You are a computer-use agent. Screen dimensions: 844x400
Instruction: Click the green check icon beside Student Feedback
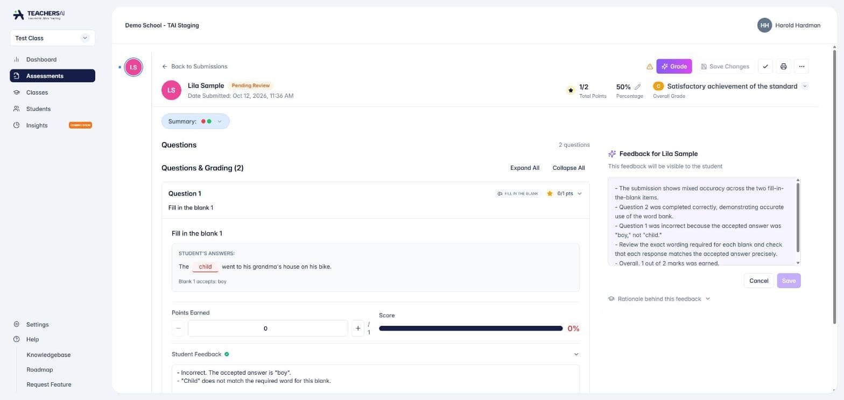click(x=227, y=354)
